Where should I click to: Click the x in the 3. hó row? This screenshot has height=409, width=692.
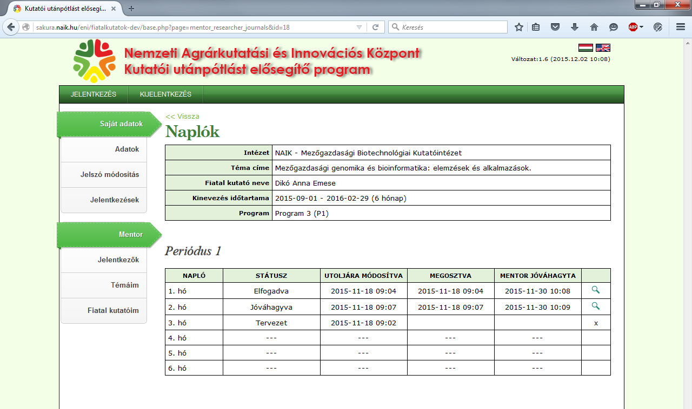click(x=596, y=323)
